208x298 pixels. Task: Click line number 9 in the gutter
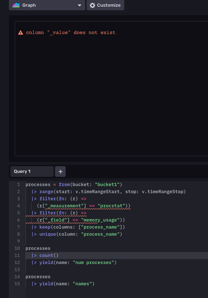pos(18,241)
